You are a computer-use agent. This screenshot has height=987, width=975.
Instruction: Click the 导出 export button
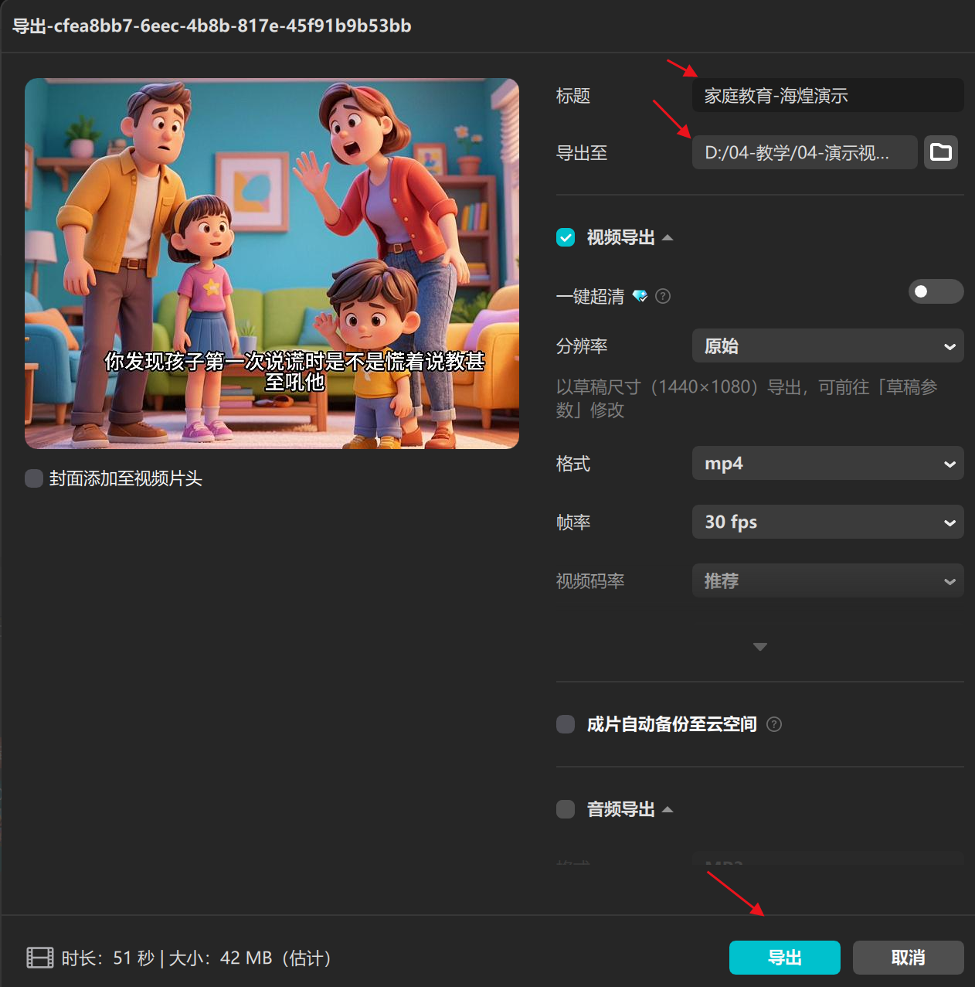pyautogui.click(x=784, y=958)
